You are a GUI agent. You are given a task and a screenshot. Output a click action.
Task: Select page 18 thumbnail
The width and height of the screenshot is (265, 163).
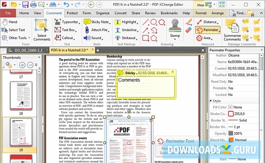(x=21, y=96)
